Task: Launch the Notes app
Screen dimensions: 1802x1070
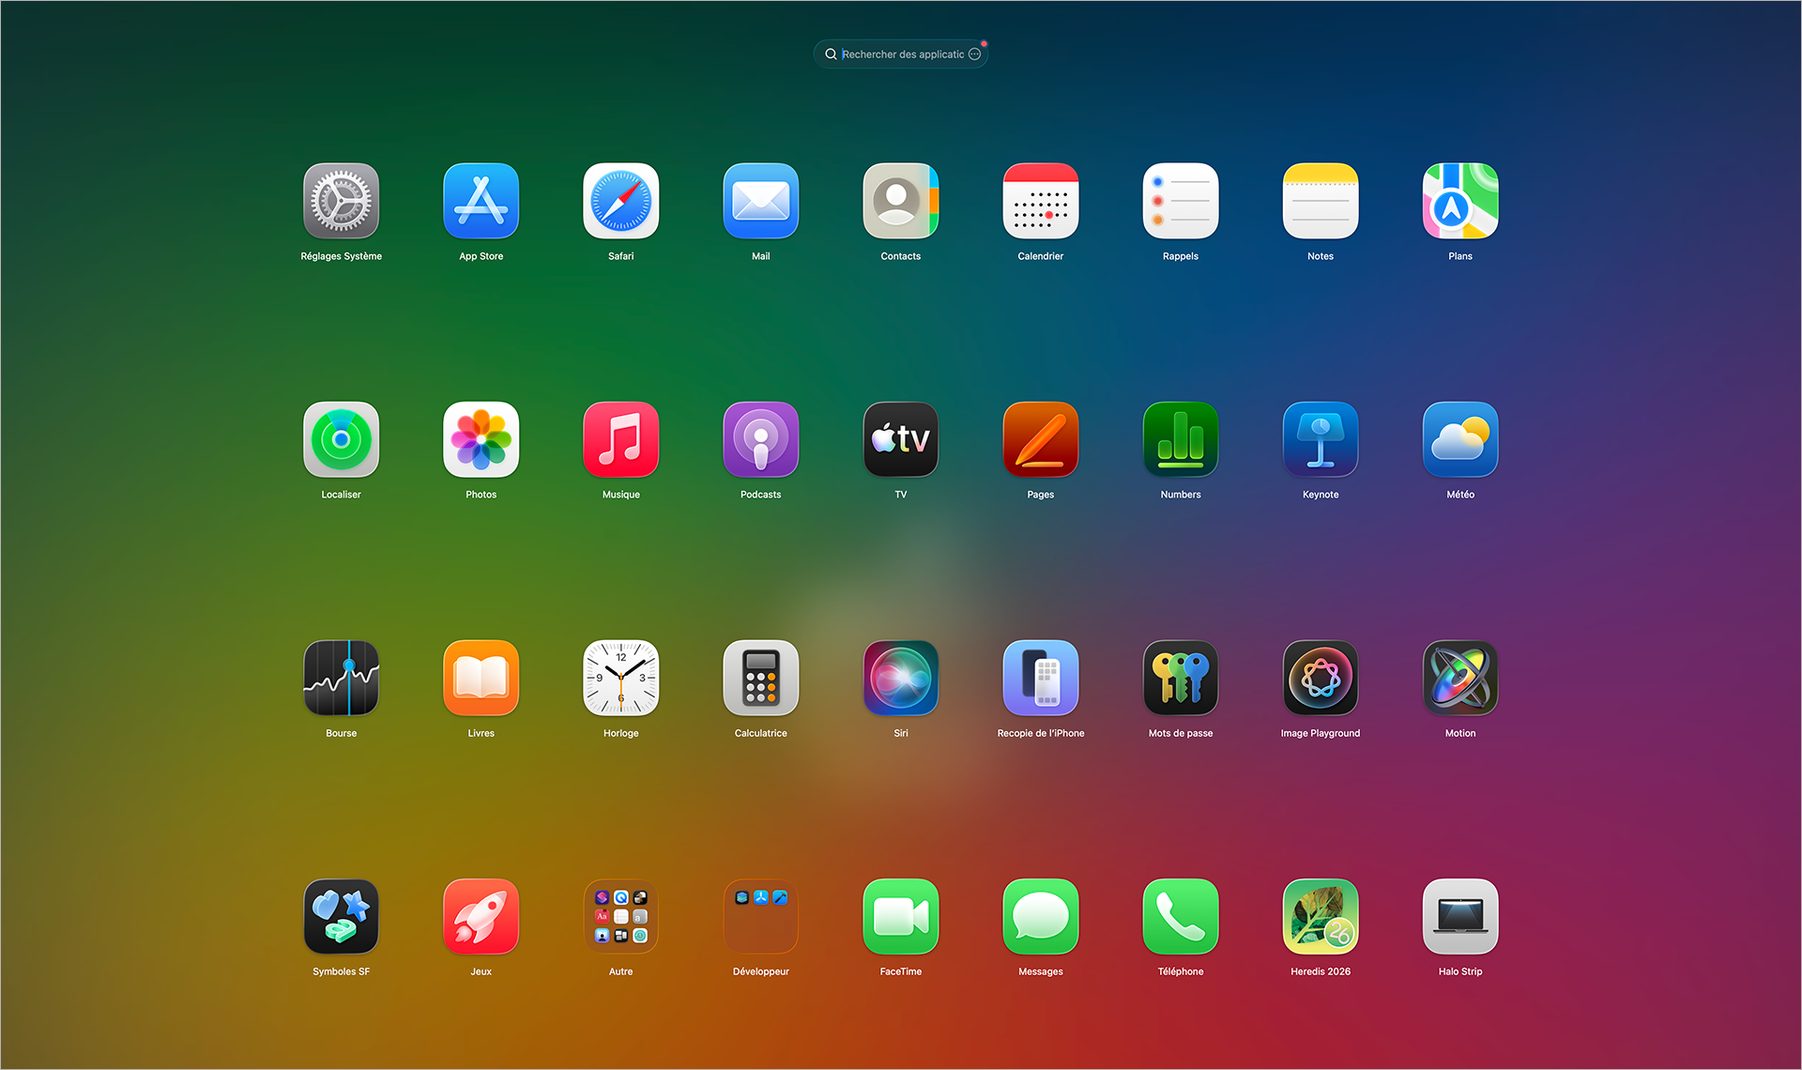Action: [x=1320, y=201]
